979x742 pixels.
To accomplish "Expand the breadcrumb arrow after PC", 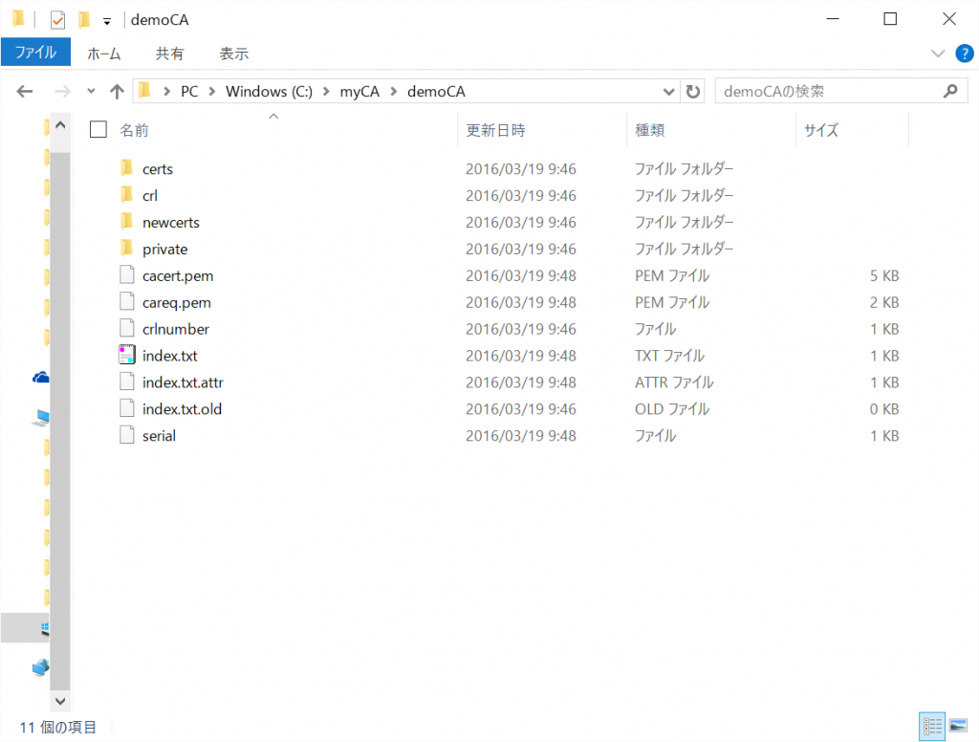I will click(x=211, y=91).
